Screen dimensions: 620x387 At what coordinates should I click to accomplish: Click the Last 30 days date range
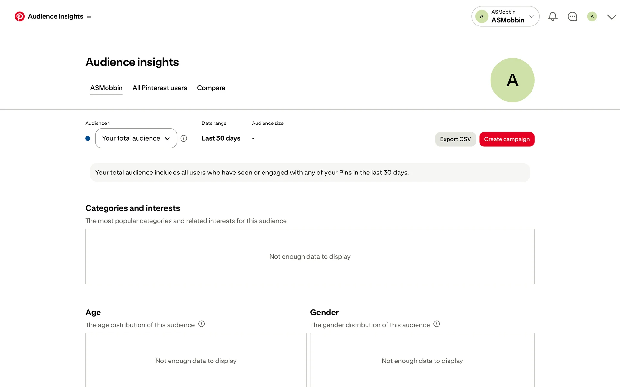click(x=221, y=138)
